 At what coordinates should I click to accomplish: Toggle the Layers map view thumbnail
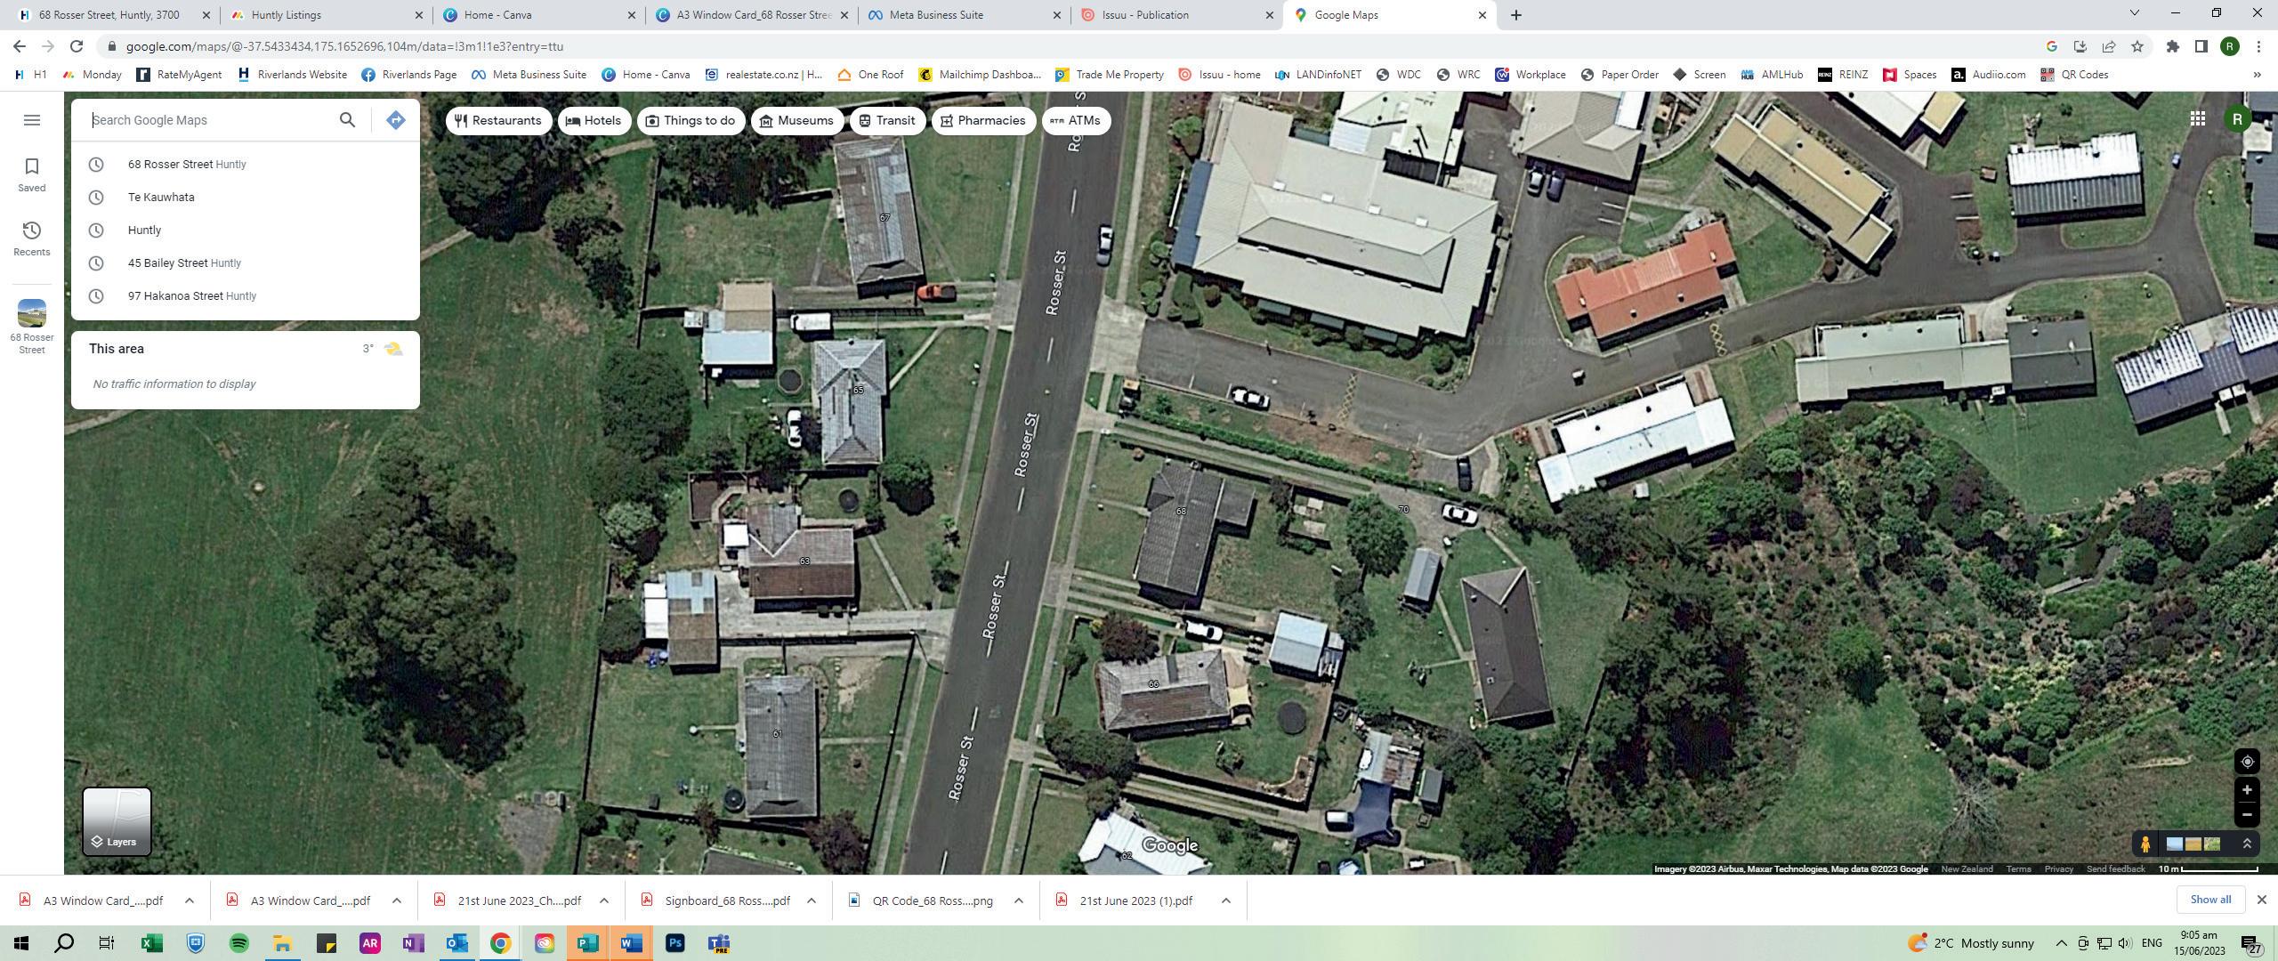[117, 821]
